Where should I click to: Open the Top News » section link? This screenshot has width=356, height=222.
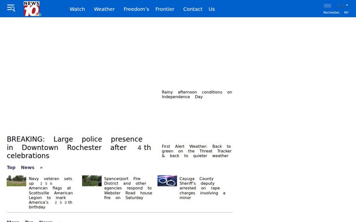(25, 167)
